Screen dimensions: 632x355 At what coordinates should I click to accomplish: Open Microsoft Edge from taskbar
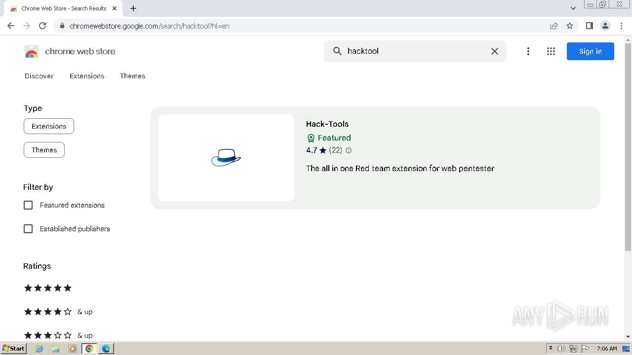pos(106,349)
